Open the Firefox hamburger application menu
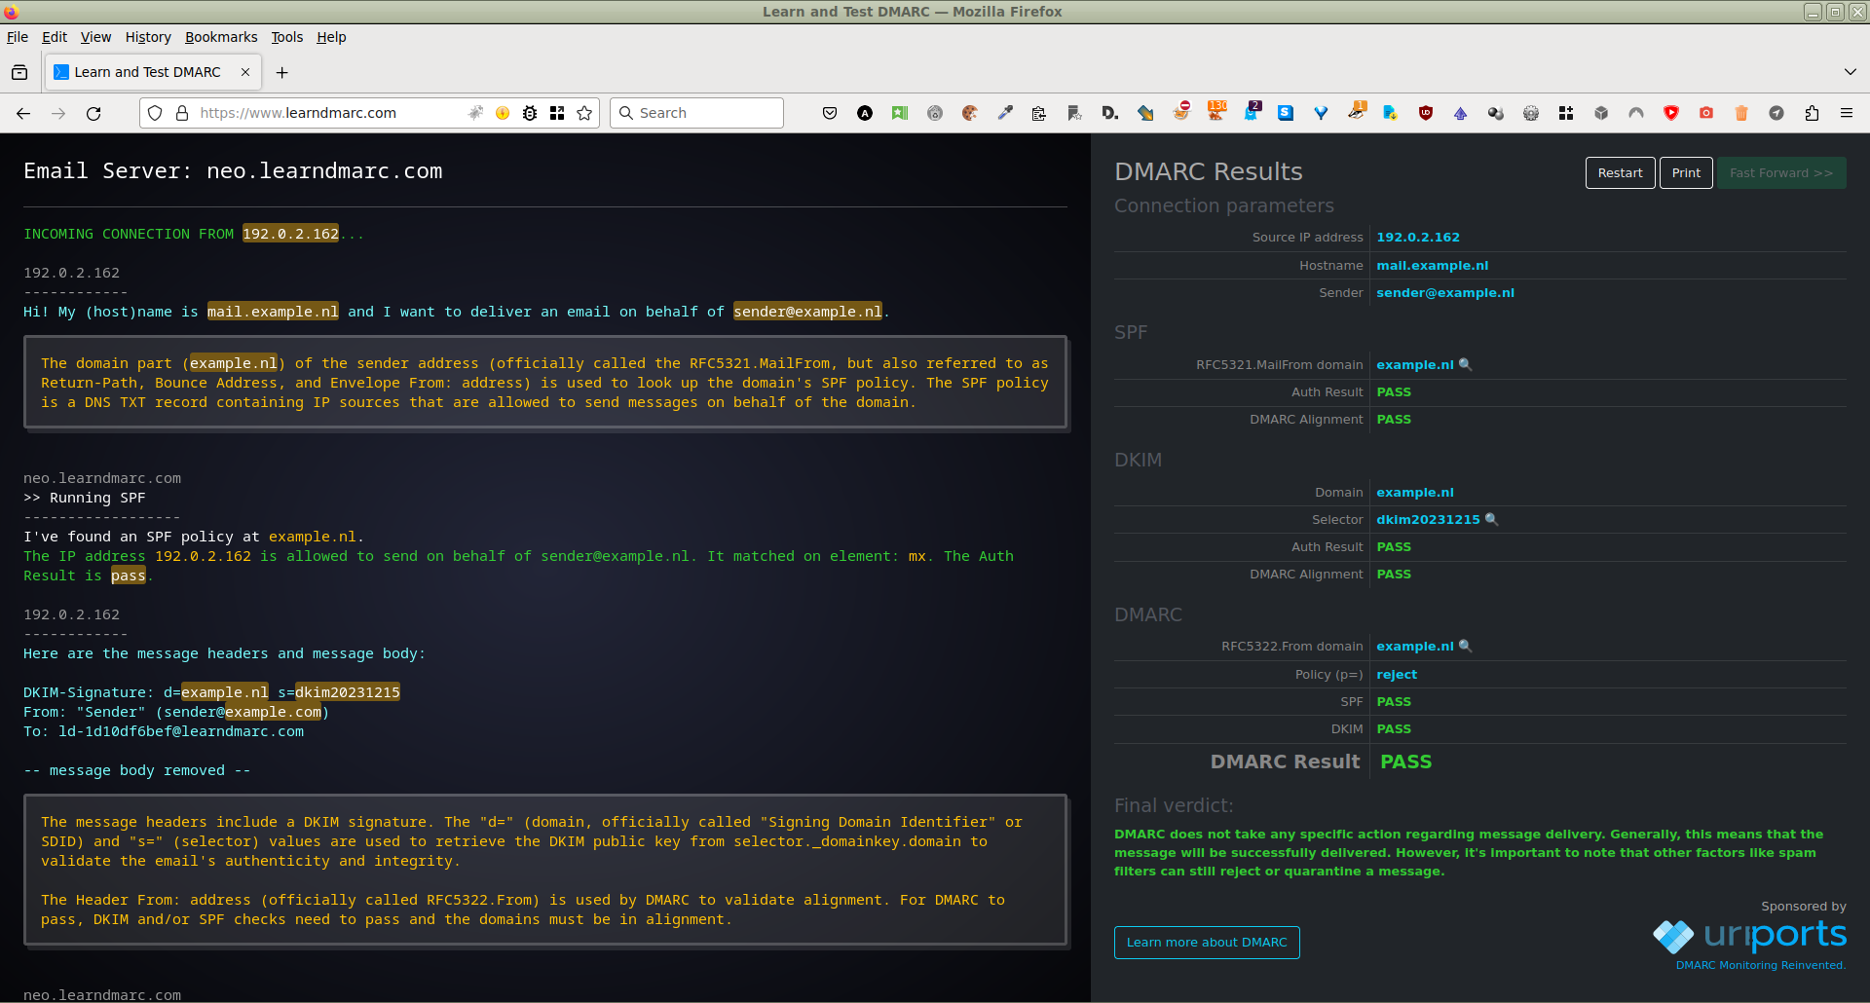1870x1003 pixels. [1847, 113]
